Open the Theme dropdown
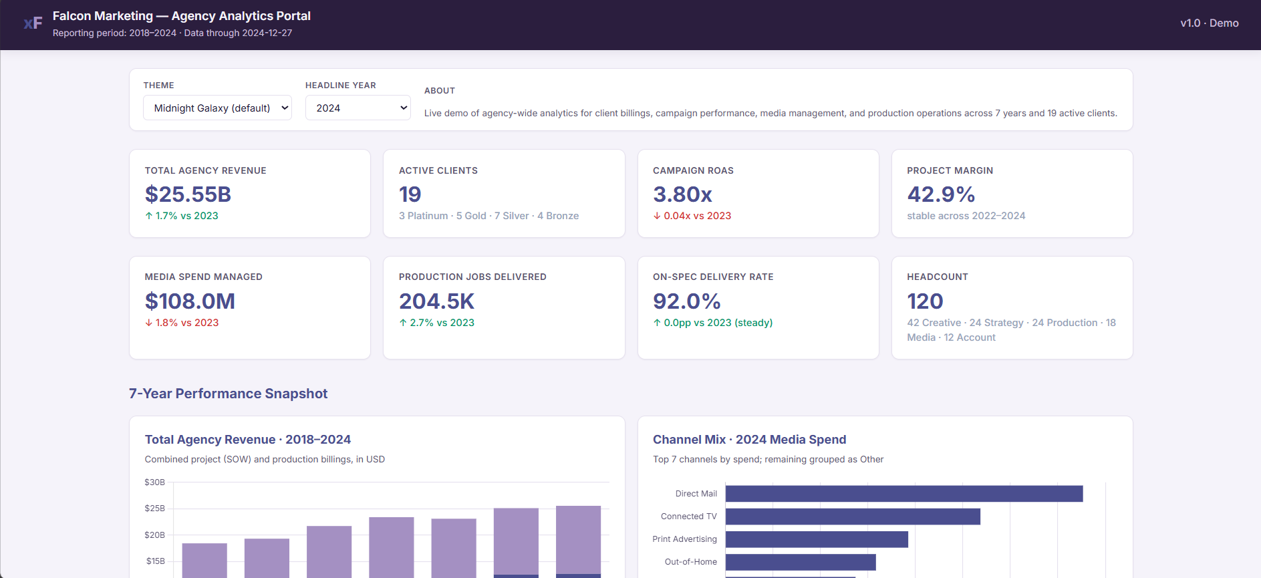1261x578 pixels. pyautogui.click(x=217, y=108)
